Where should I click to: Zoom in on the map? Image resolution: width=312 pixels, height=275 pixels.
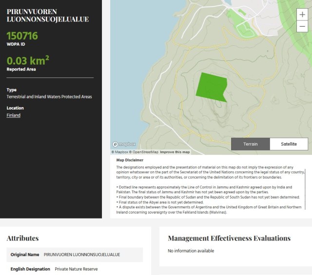pyautogui.click(x=302, y=15)
